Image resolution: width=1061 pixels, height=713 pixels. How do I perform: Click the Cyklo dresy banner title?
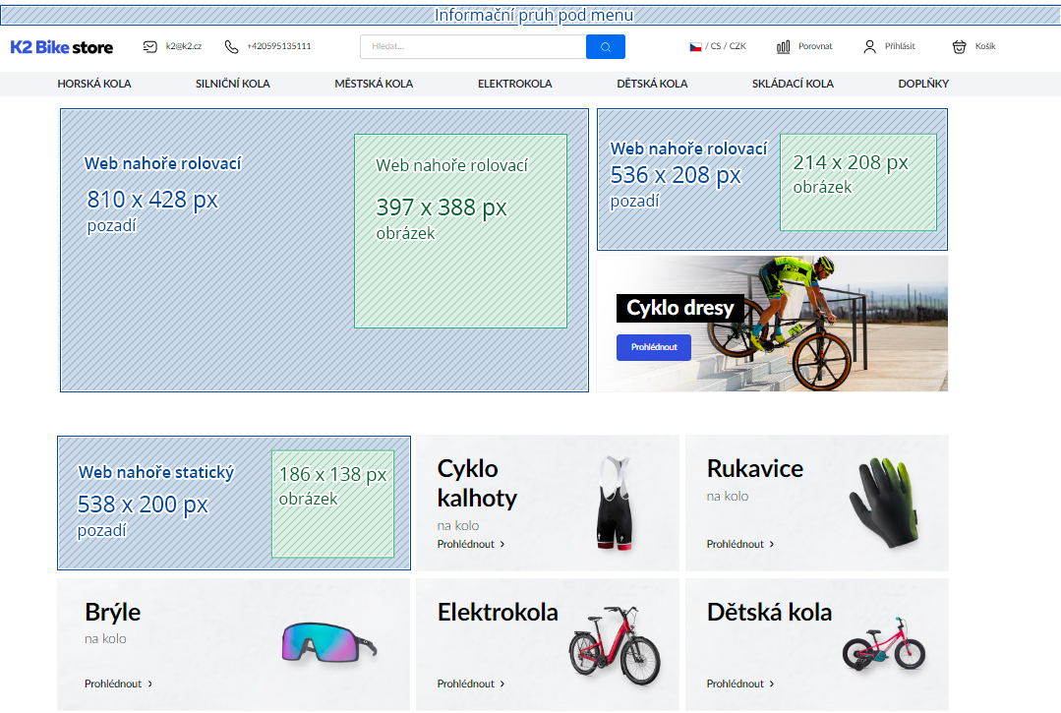[680, 308]
